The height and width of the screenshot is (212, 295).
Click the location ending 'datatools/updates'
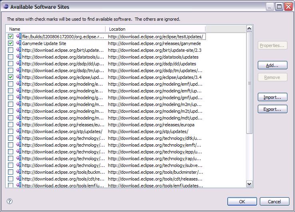pyautogui.click(x=153, y=57)
